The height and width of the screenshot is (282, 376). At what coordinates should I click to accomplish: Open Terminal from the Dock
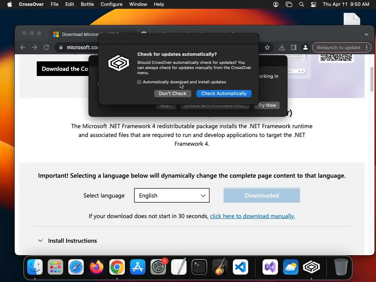tap(199, 267)
